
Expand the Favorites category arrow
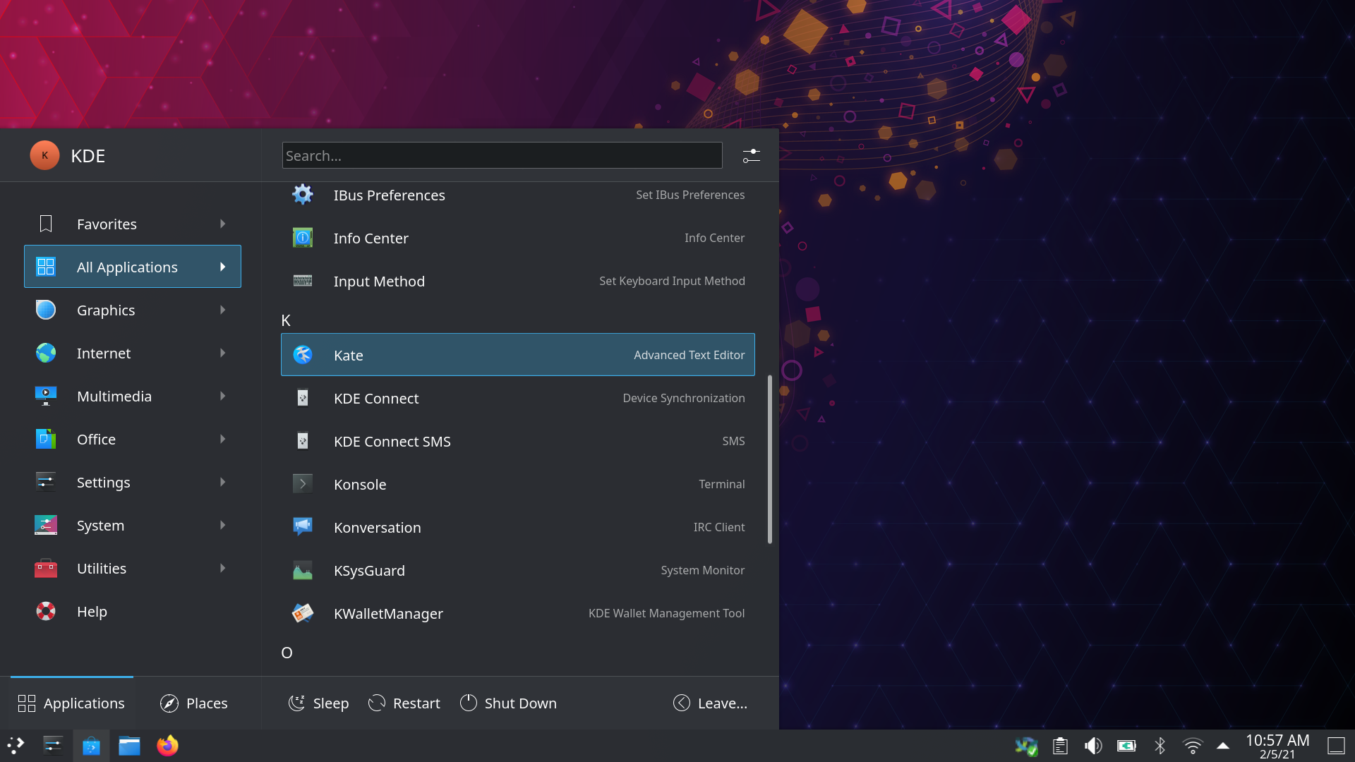(223, 224)
